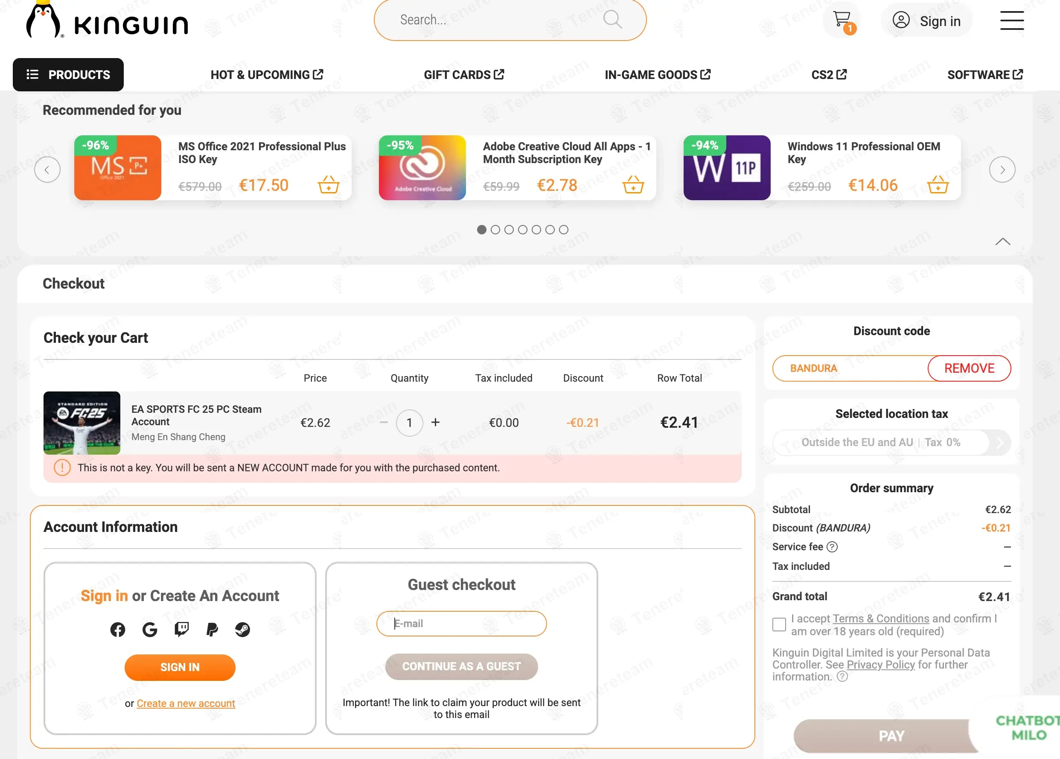Accept Terms & Conditions checkbox
The width and height of the screenshot is (1060, 759).
coord(779,625)
